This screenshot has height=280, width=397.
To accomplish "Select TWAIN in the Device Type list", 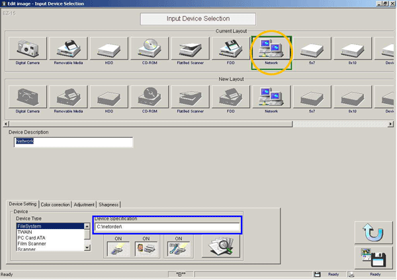I will point(26,232).
